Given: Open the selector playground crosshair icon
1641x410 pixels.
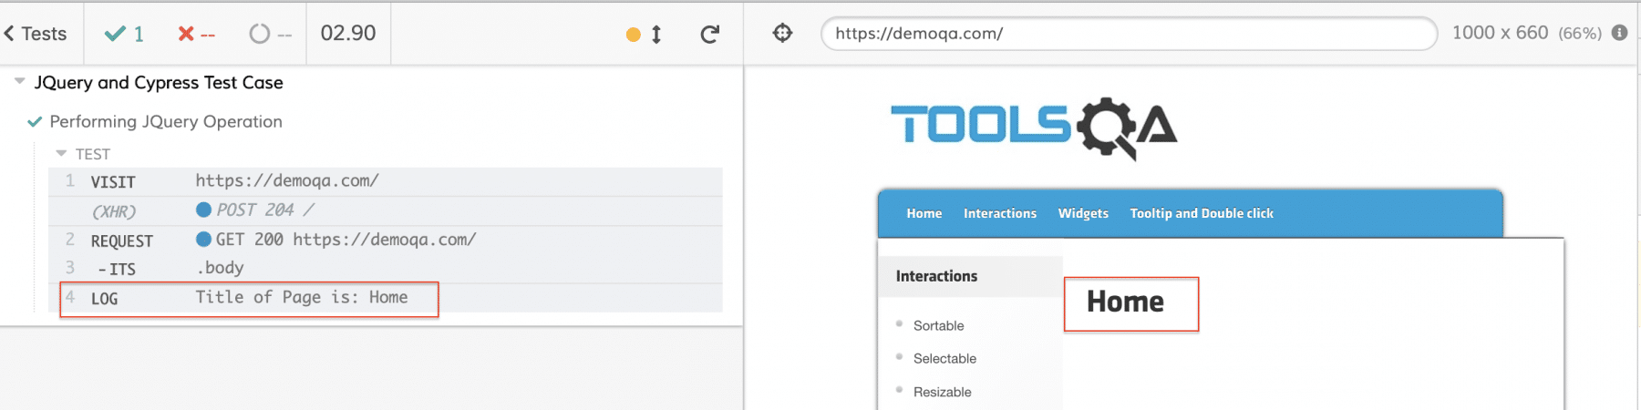Looking at the screenshot, I should pyautogui.click(x=782, y=34).
